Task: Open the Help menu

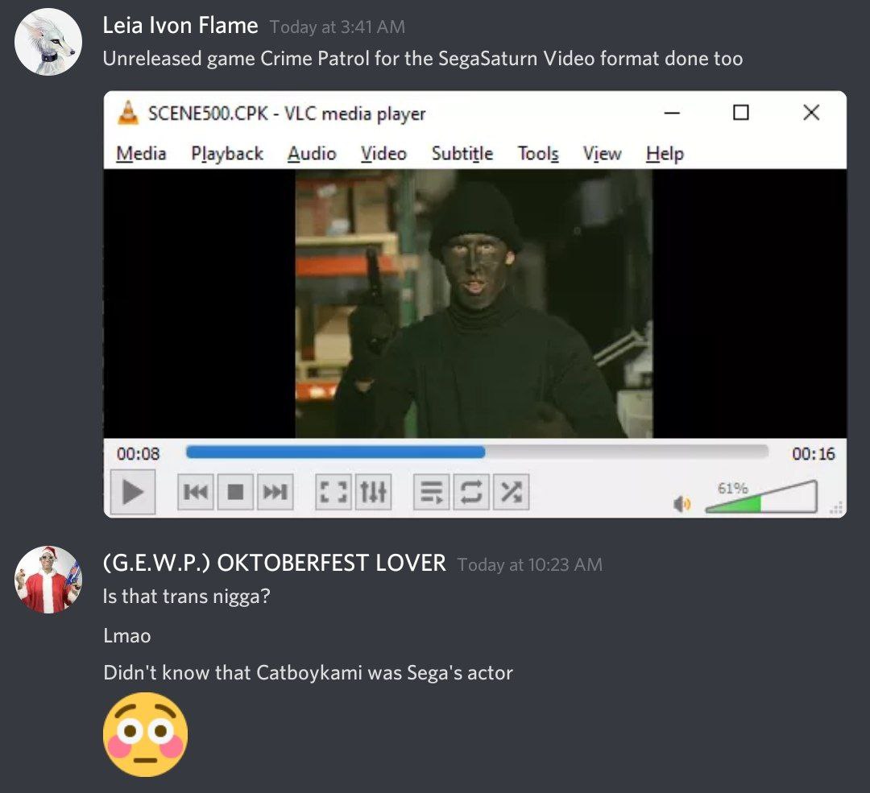Action: click(x=665, y=154)
